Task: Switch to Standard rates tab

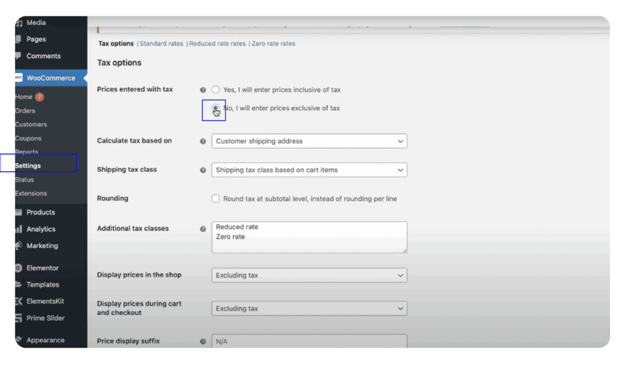Action: [161, 44]
